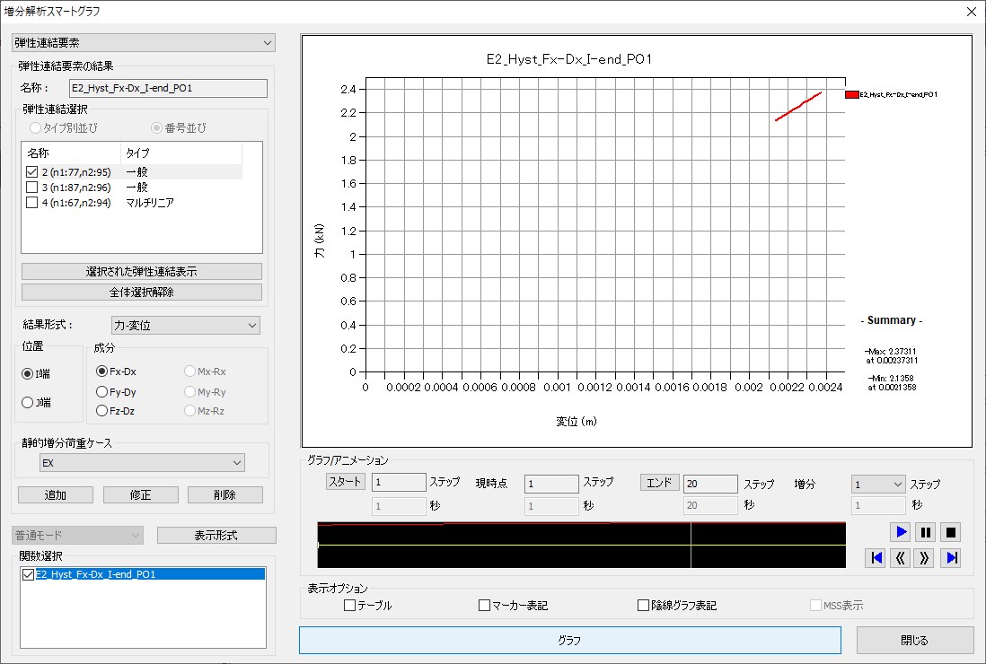Open the 結果形式 力-変位 dropdown

[186, 326]
